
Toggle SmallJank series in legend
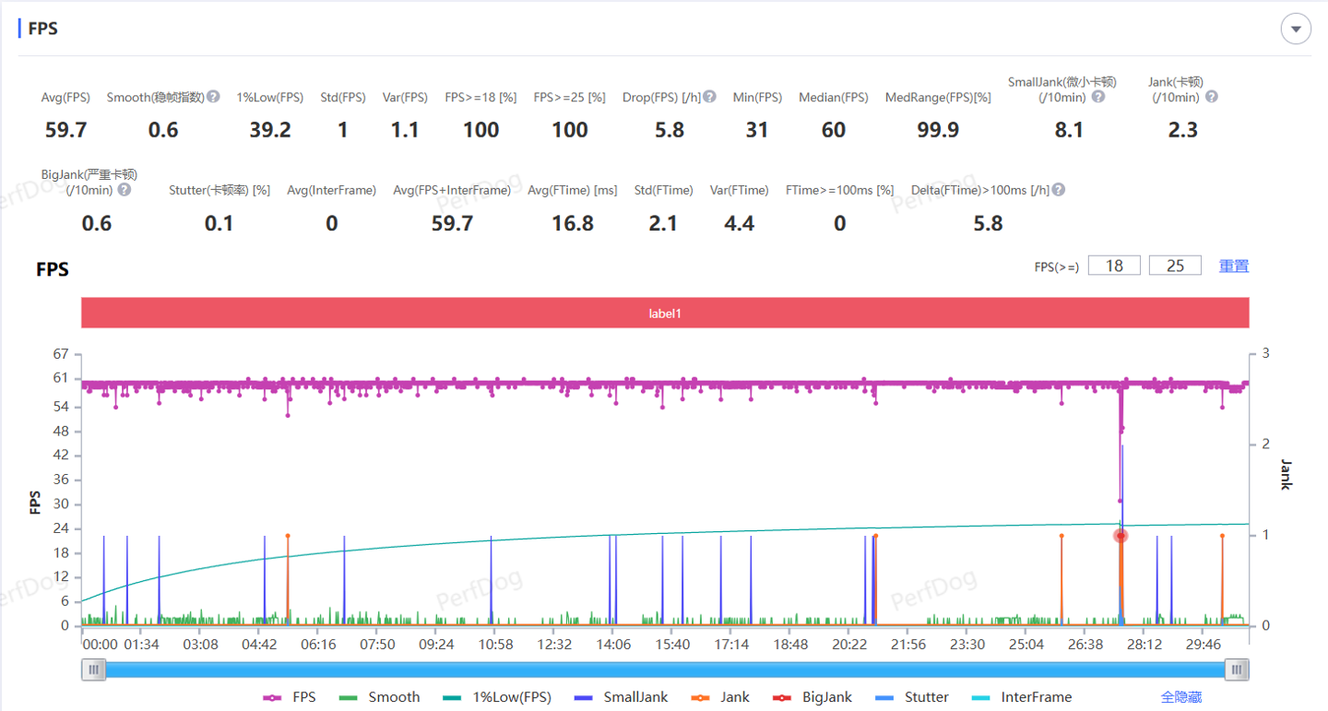point(620,697)
